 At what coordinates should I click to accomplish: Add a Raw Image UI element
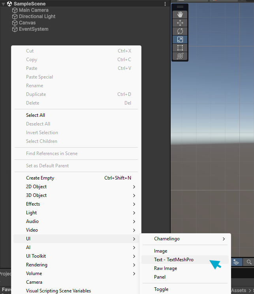[166, 268]
